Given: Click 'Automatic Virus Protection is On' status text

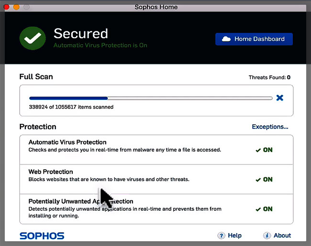Looking at the screenshot, I should pos(100,45).
